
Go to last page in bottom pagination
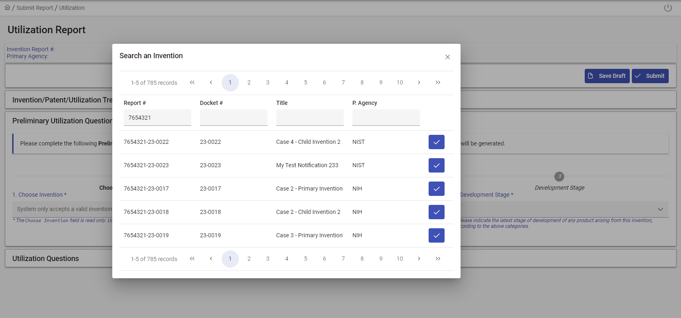coord(438,259)
